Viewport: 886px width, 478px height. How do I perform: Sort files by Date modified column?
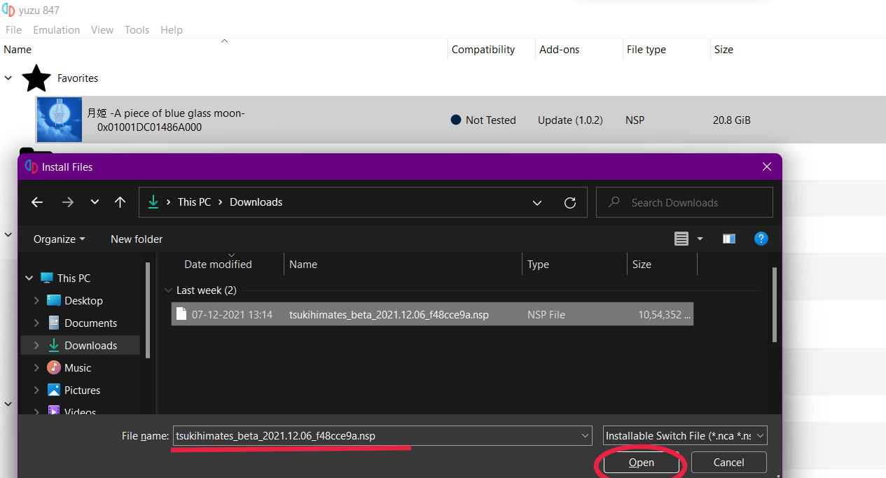coord(218,265)
